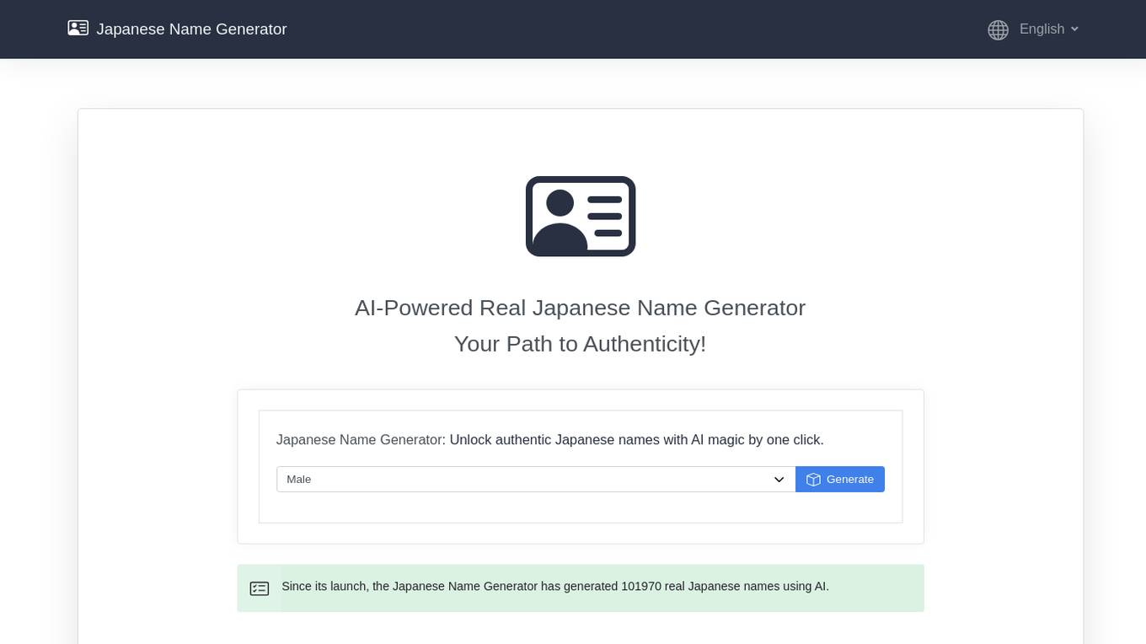Screen dimensions: 1146x644
Task: Click the Generate button
Action: (840, 479)
